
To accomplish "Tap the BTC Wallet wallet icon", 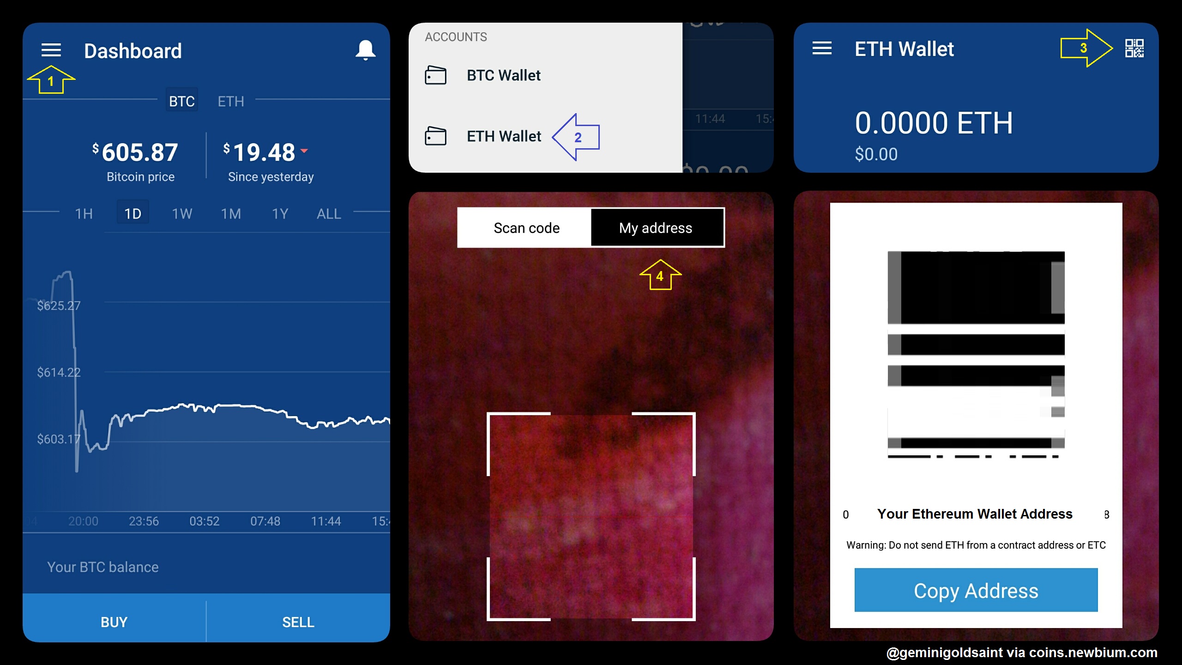I will tap(435, 75).
